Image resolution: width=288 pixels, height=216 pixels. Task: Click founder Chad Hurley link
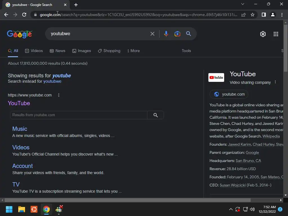(264, 144)
